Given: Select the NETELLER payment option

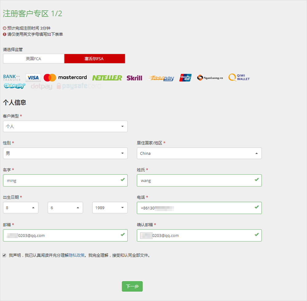Looking at the screenshot, I should click(x=107, y=78).
